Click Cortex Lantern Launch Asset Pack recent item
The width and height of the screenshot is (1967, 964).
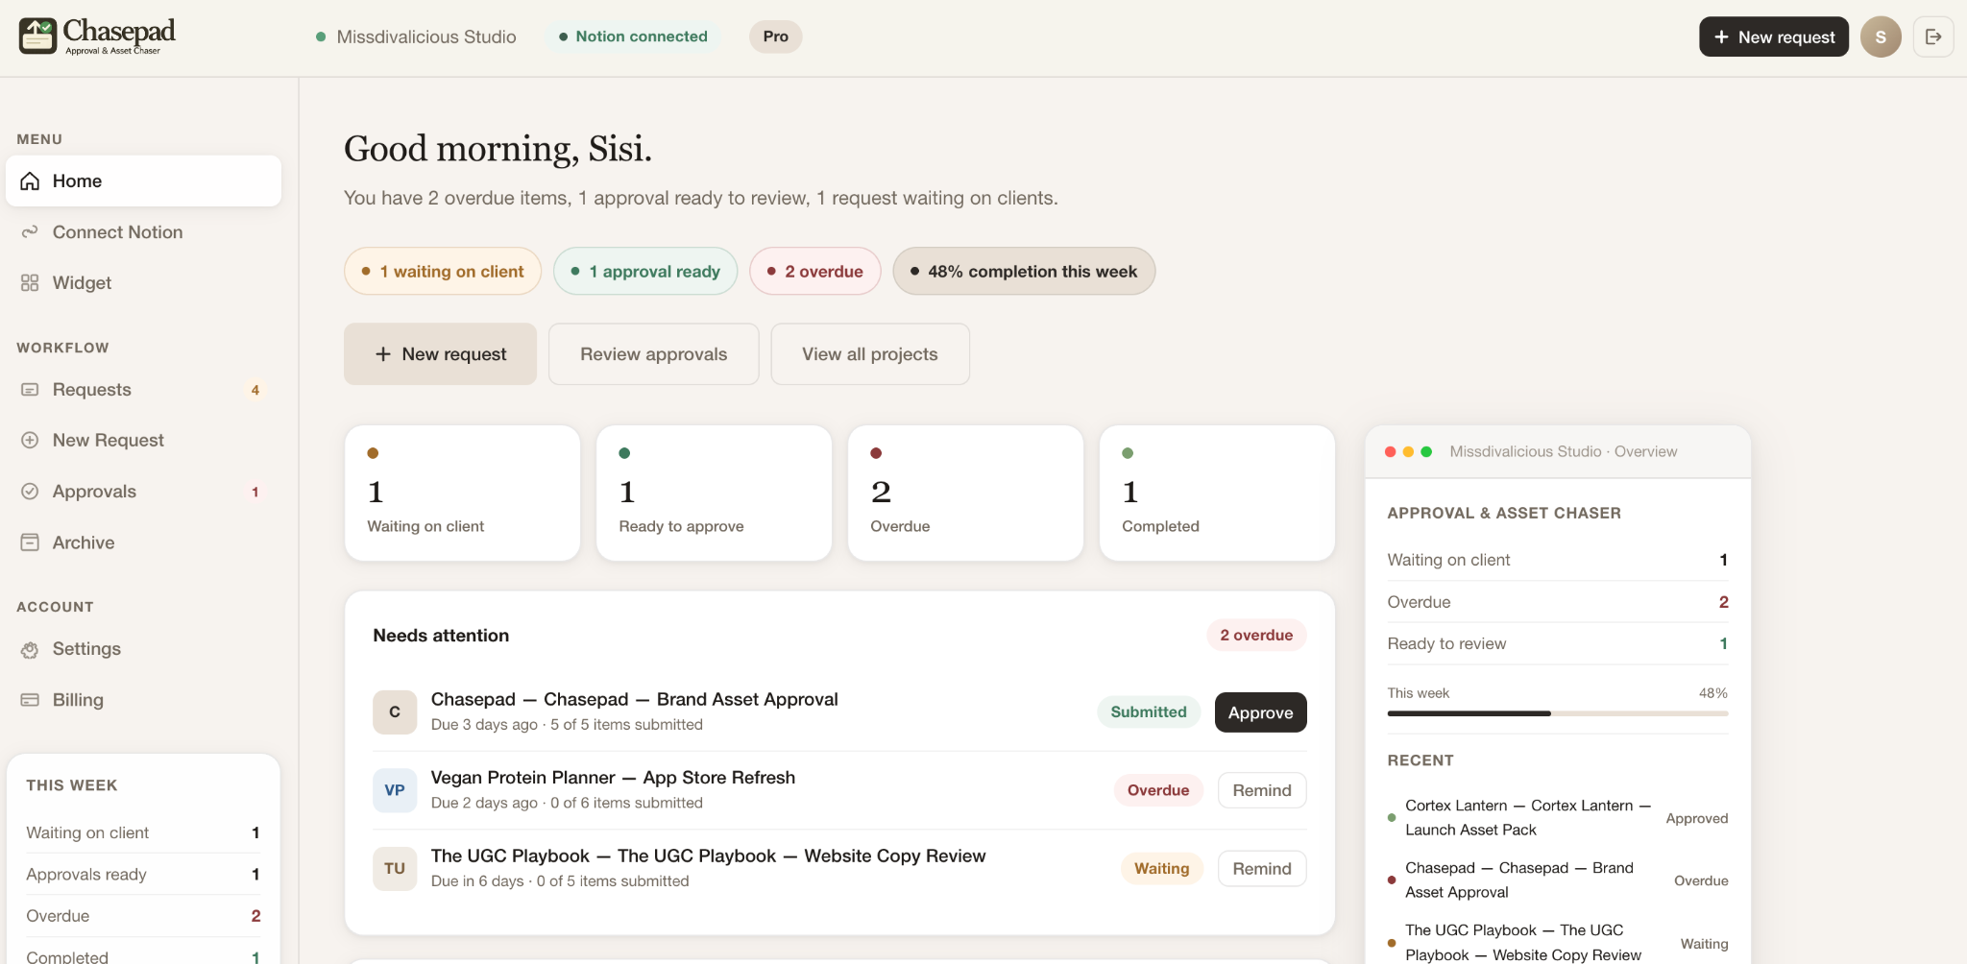tap(1558, 818)
